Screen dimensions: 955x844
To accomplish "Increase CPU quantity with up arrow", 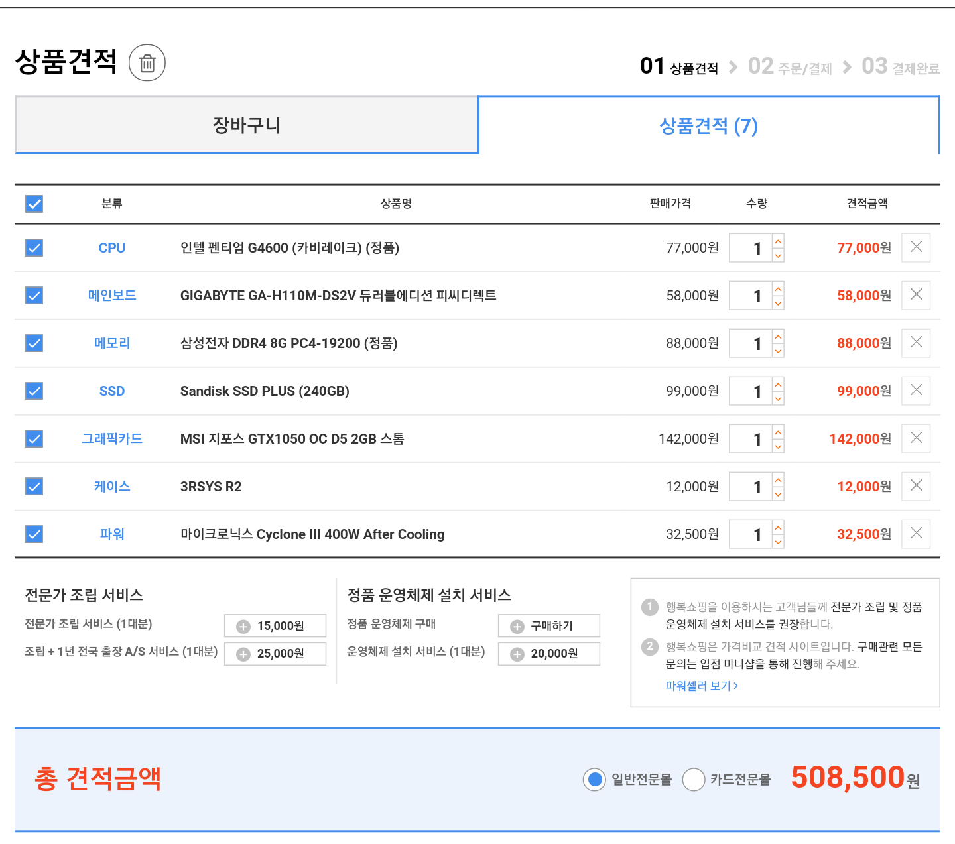I will [779, 241].
